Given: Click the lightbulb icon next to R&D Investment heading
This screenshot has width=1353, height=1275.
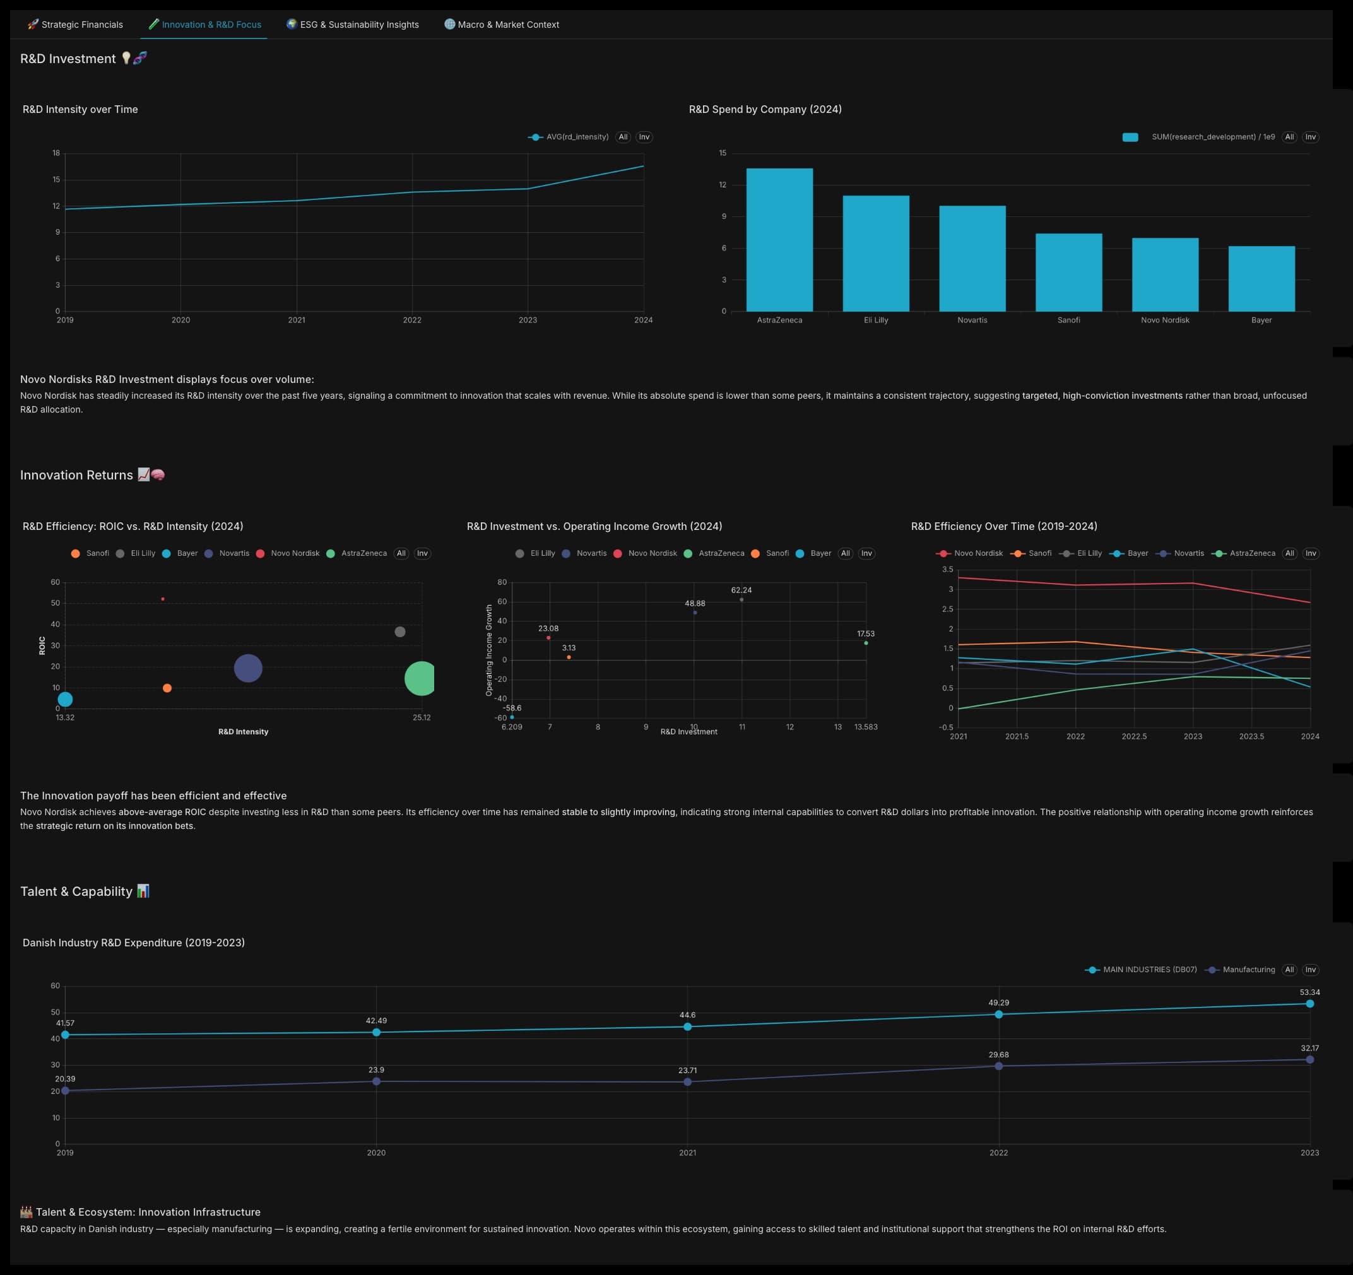Looking at the screenshot, I should click(127, 59).
